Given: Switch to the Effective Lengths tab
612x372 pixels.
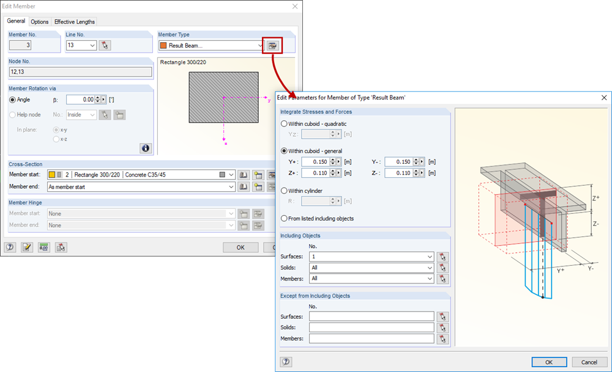Looking at the screenshot, I should (x=74, y=21).
